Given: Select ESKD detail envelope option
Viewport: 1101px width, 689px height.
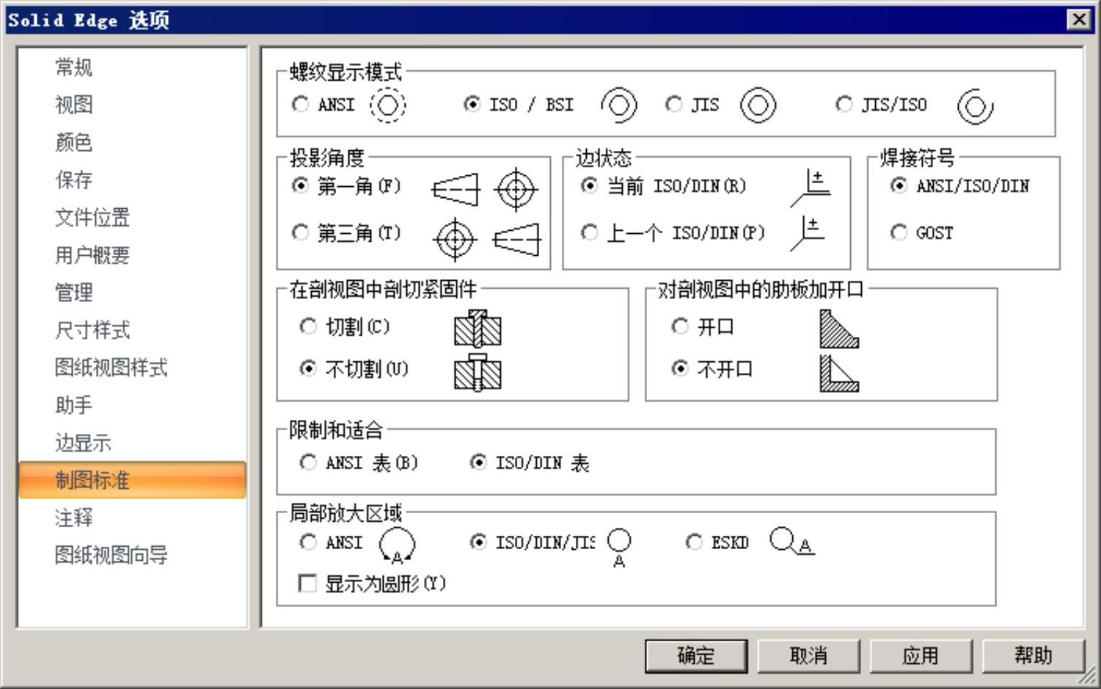Looking at the screenshot, I should (x=694, y=542).
